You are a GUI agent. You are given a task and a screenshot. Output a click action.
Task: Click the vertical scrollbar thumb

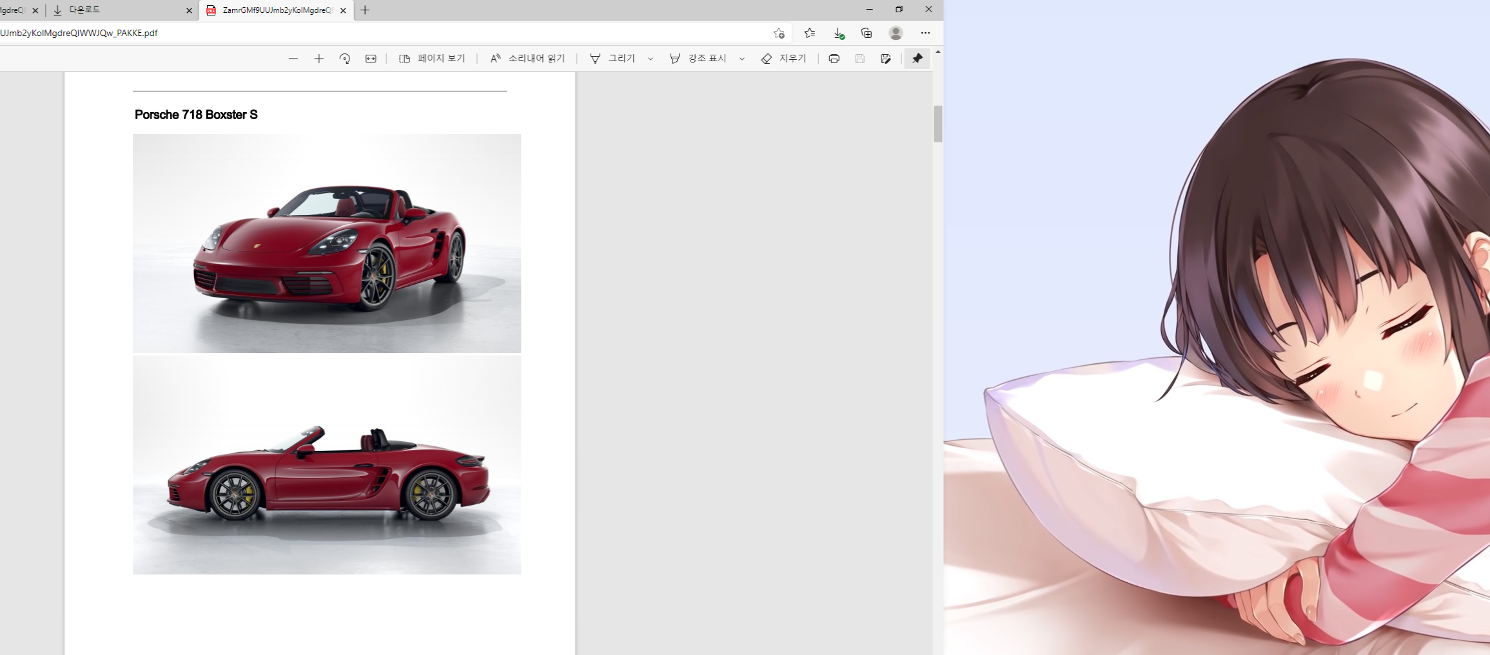pyautogui.click(x=938, y=124)
